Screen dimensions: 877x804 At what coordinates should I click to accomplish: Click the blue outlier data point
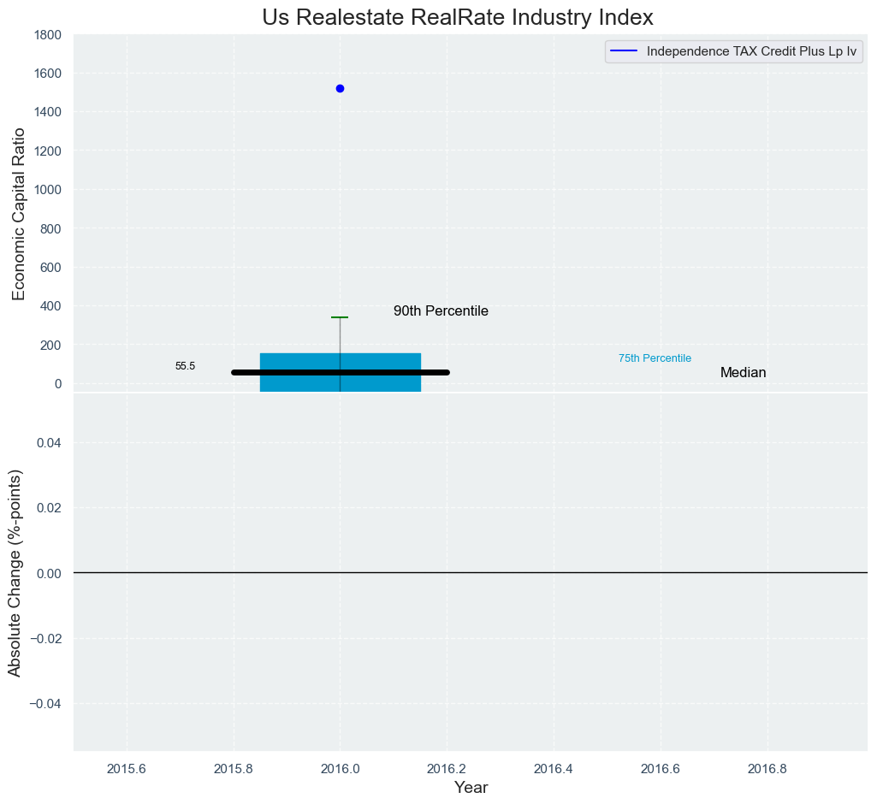click(340, 88)
